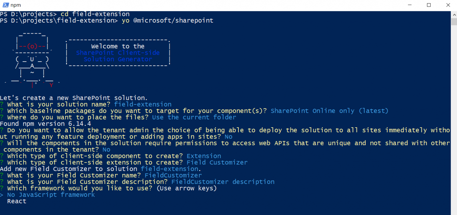Click the yo @microsoft/sharepoint command text
The width and height of the screenshot is (457, 215).
tap(167, 20)
